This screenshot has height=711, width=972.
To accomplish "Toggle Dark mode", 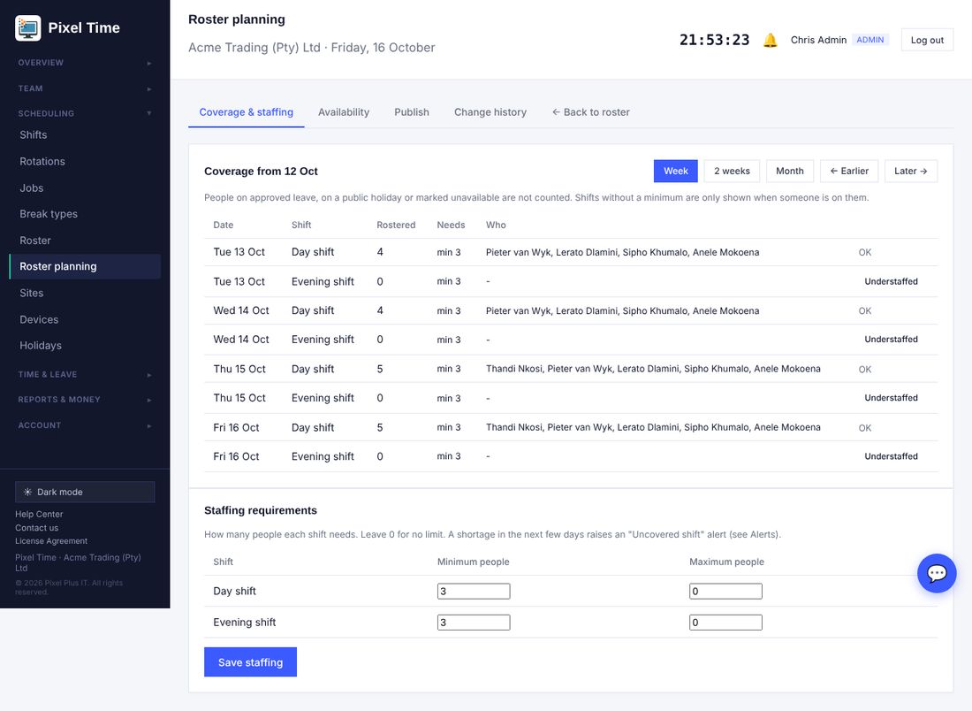I will 85,492.
